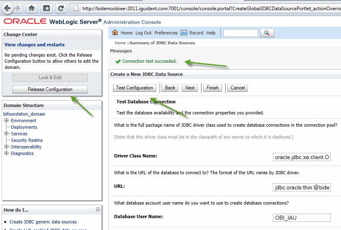Open Create JDBC generic data sources help link
341x230 pixels.
[43, 222]
